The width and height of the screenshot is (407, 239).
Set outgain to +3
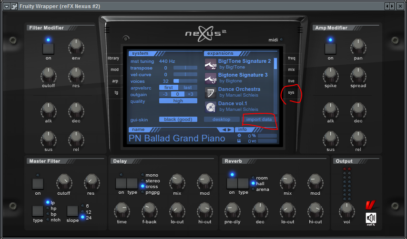[x=191, y=94]
